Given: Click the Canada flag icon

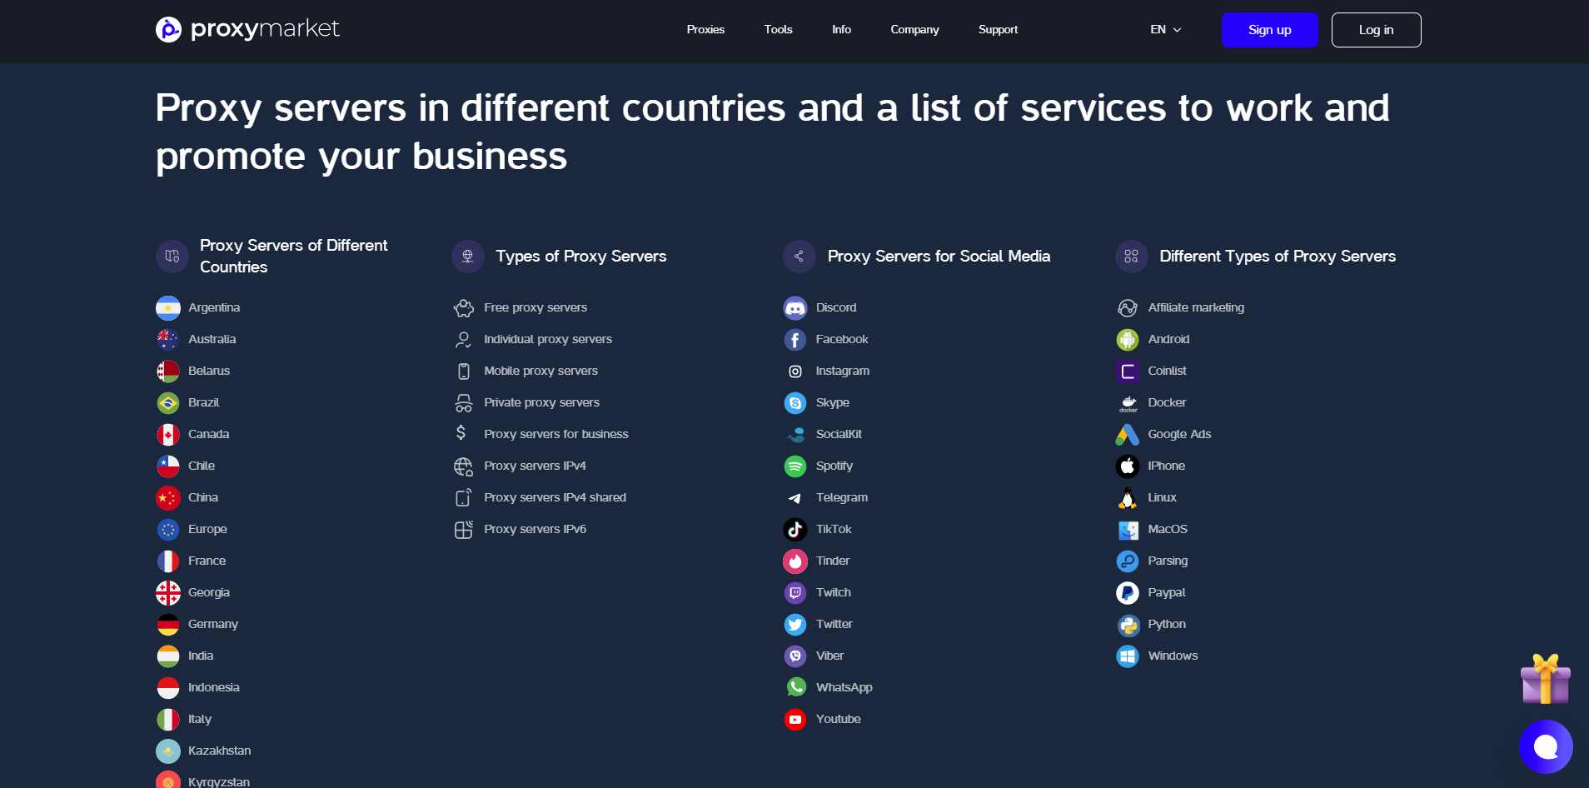Looking at the screenshot, I should (x=168, y=435).
